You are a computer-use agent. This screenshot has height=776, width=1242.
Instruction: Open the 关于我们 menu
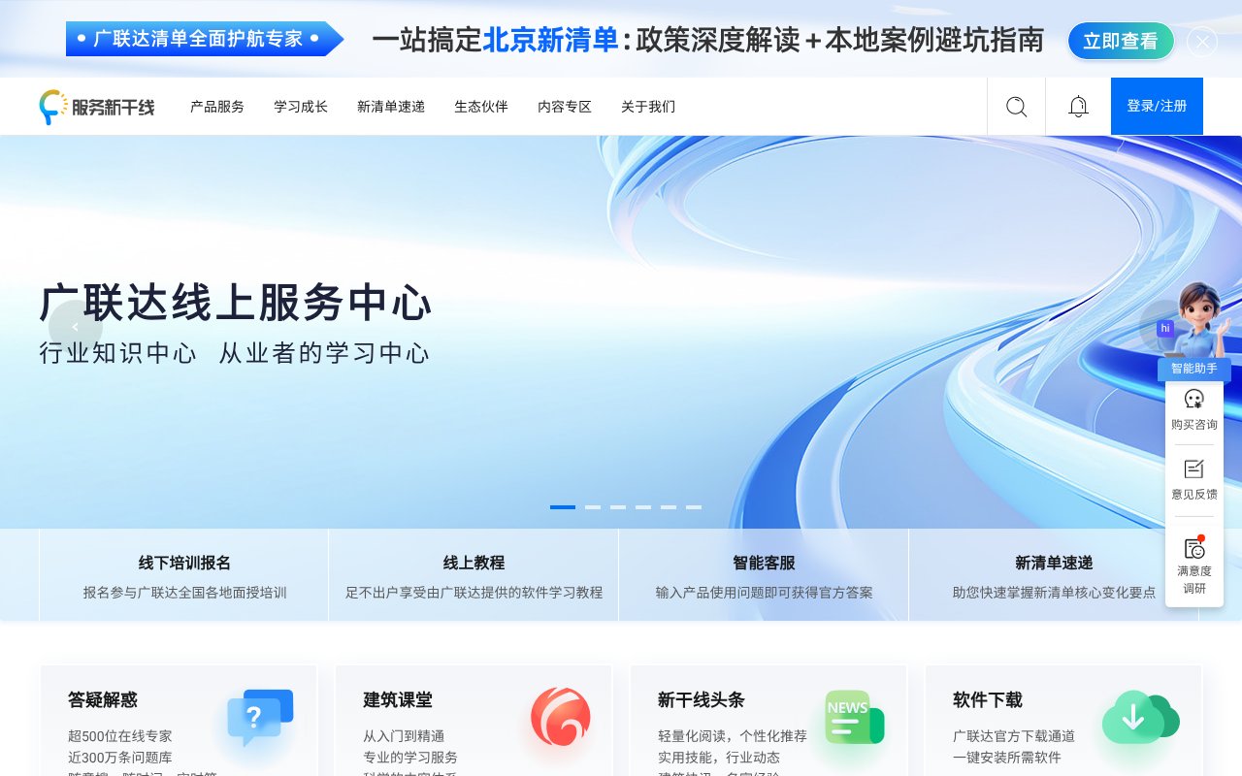[647, 107]
